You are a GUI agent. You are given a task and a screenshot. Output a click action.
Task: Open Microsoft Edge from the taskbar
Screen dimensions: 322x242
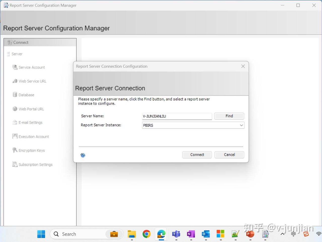tap(161, 234)
